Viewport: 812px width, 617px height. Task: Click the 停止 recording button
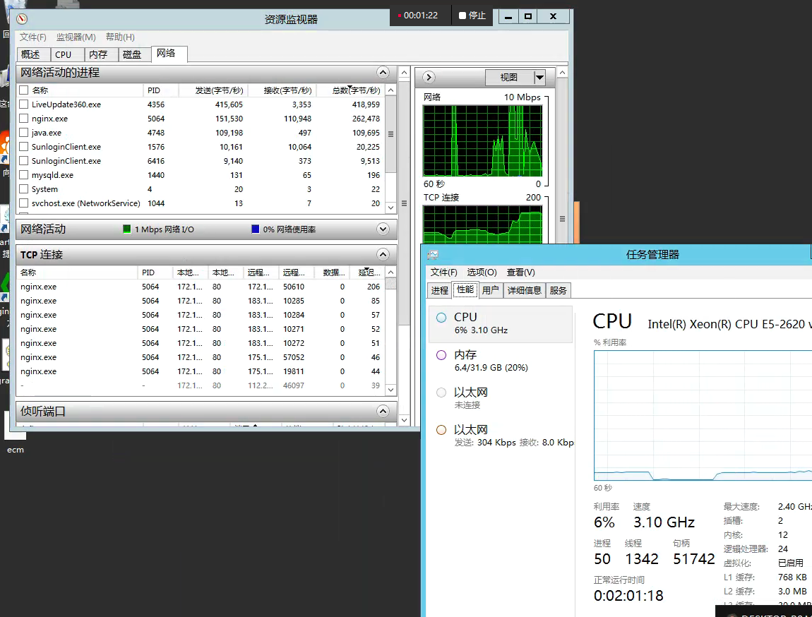(x=472, y=16)
